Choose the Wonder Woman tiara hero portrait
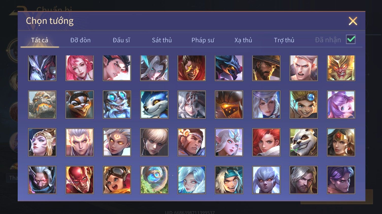Screen dimensions: 382x214 (x=341, y=142)
